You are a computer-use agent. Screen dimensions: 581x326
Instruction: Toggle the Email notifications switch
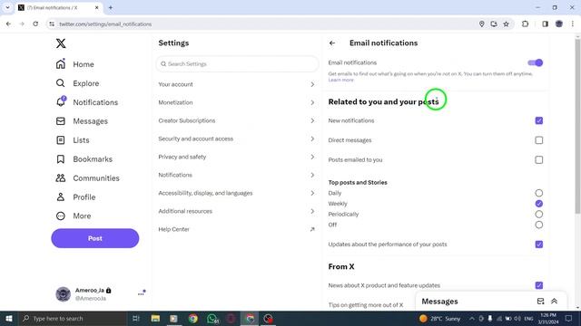[x=535, y=62]
